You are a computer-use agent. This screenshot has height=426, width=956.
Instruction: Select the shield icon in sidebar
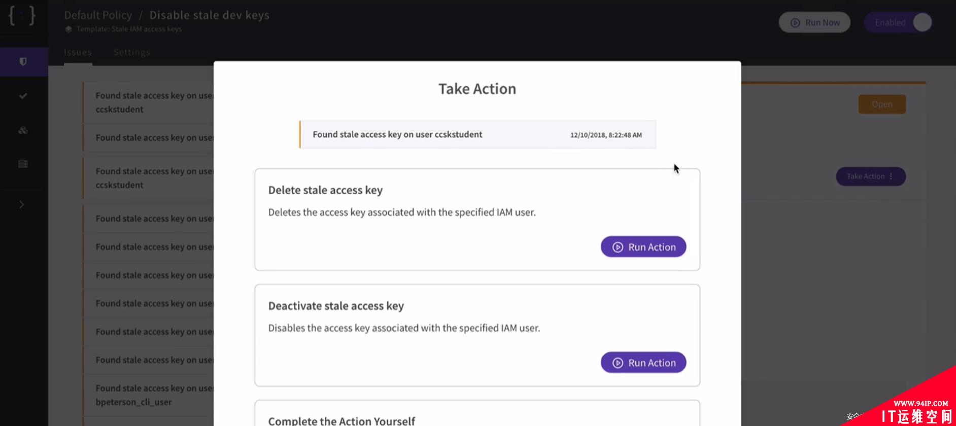[x=23, y=62]
